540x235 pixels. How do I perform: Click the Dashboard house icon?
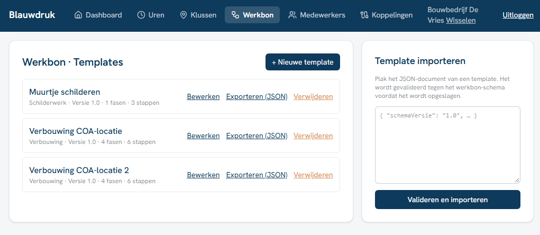[x=78, y=15]
